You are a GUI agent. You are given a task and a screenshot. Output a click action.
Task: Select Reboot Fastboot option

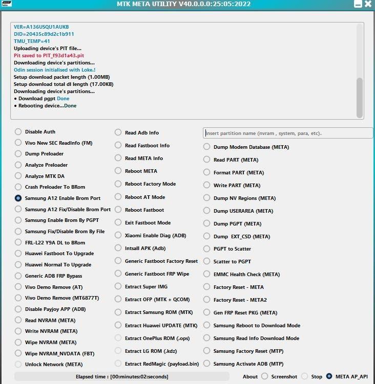pyautogui.click(x=118, y=210)
